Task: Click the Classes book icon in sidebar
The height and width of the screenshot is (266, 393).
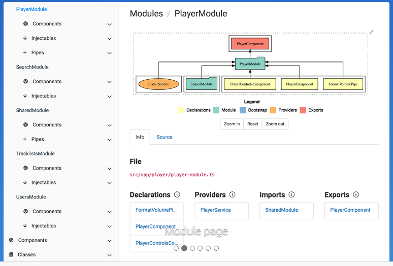Action: 11,255
